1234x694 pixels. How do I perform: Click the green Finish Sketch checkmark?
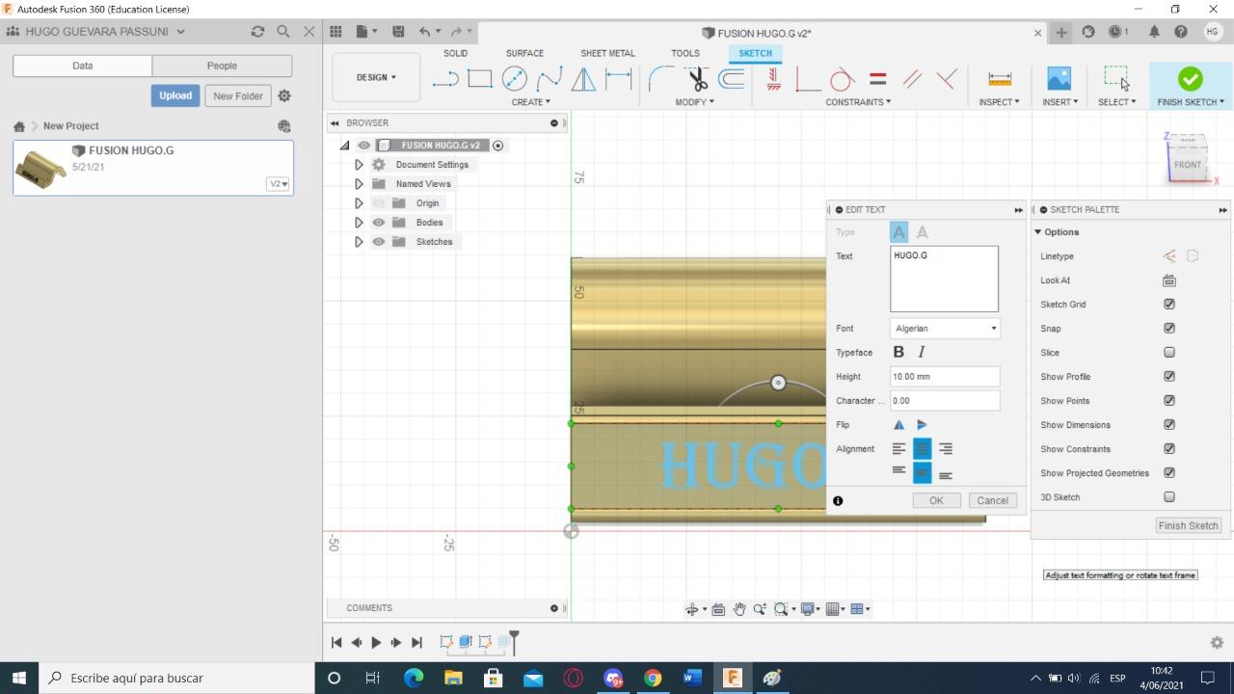1190,79
